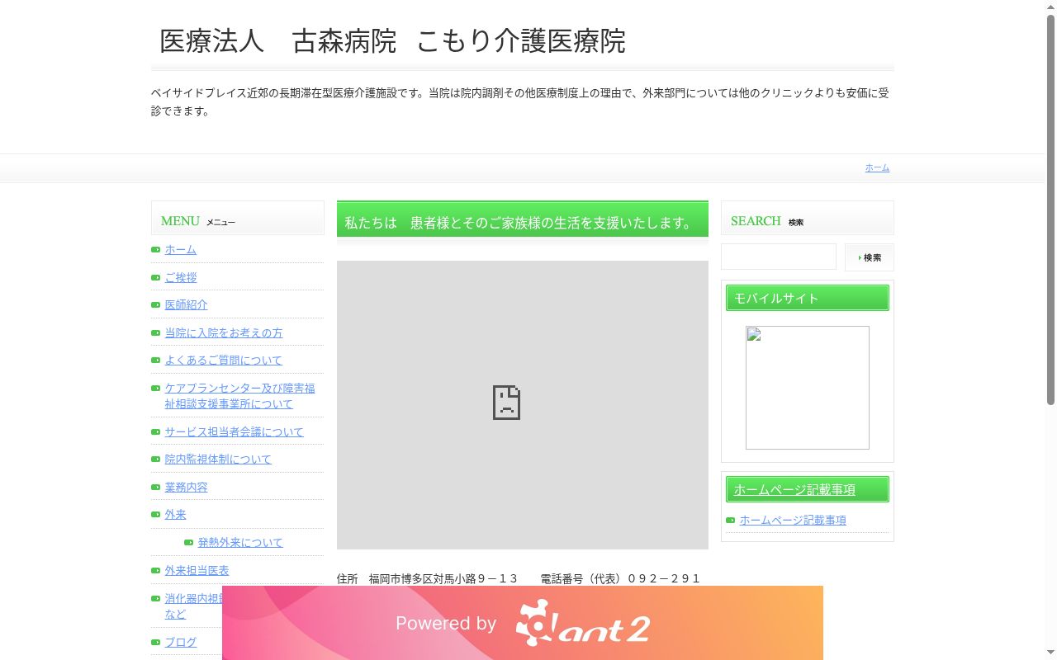This screenshot has width=1057, height=660.
Task: Open ホームページ記載事項 list link
Action: (793, 521)
